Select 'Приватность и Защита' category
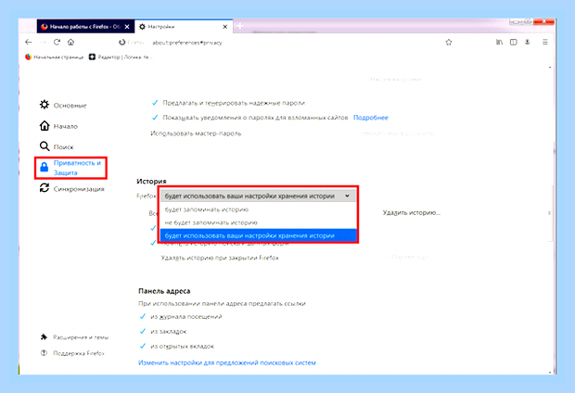The height and width of the screenshot is (393, 575). (x=70, y=168)
